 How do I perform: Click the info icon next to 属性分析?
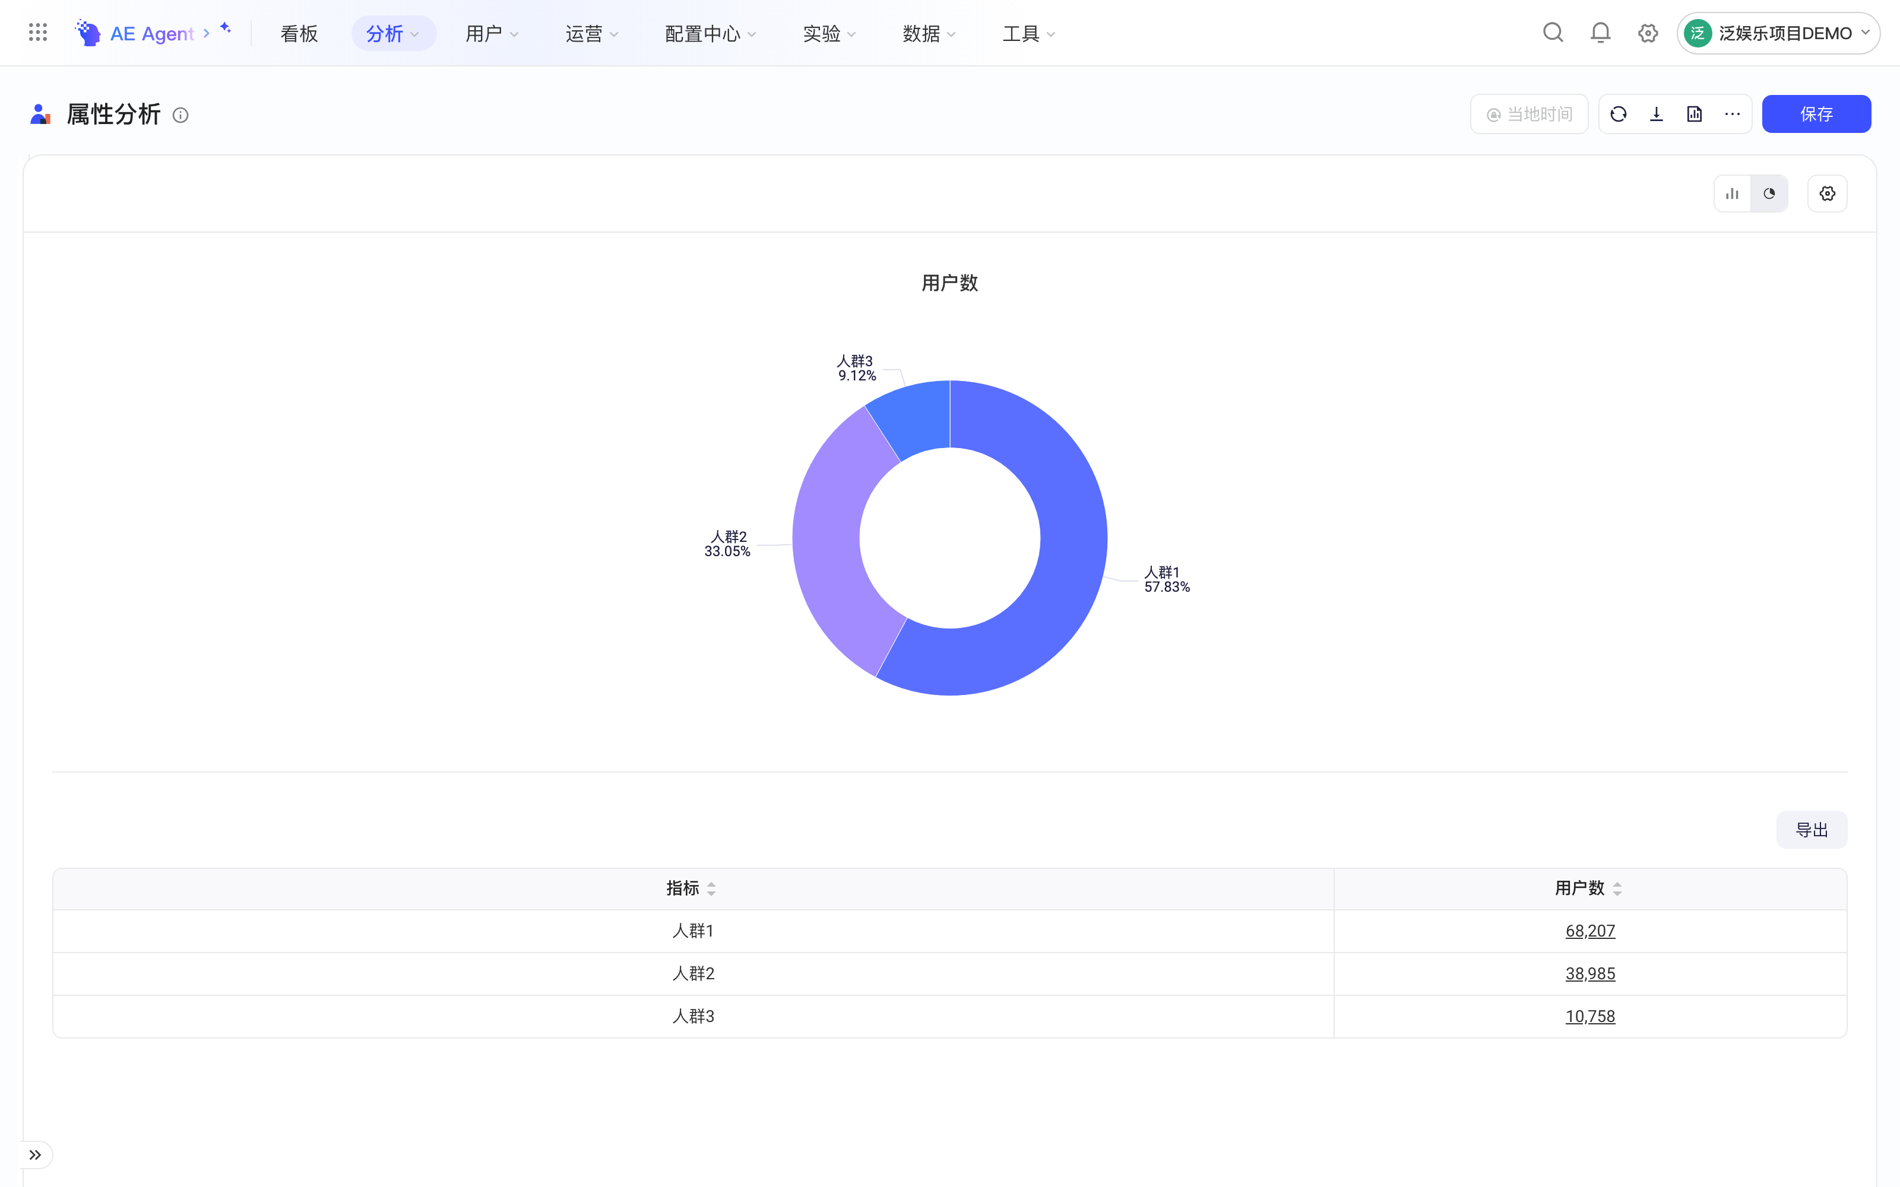click(180, 115)
